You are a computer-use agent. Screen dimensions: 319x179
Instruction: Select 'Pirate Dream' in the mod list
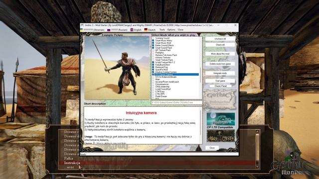(161, 96)
